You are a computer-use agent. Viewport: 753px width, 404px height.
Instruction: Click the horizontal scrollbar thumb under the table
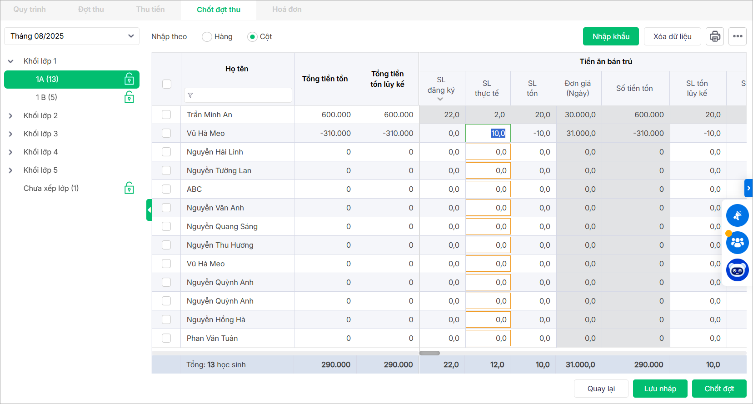(x=429, y=353)
